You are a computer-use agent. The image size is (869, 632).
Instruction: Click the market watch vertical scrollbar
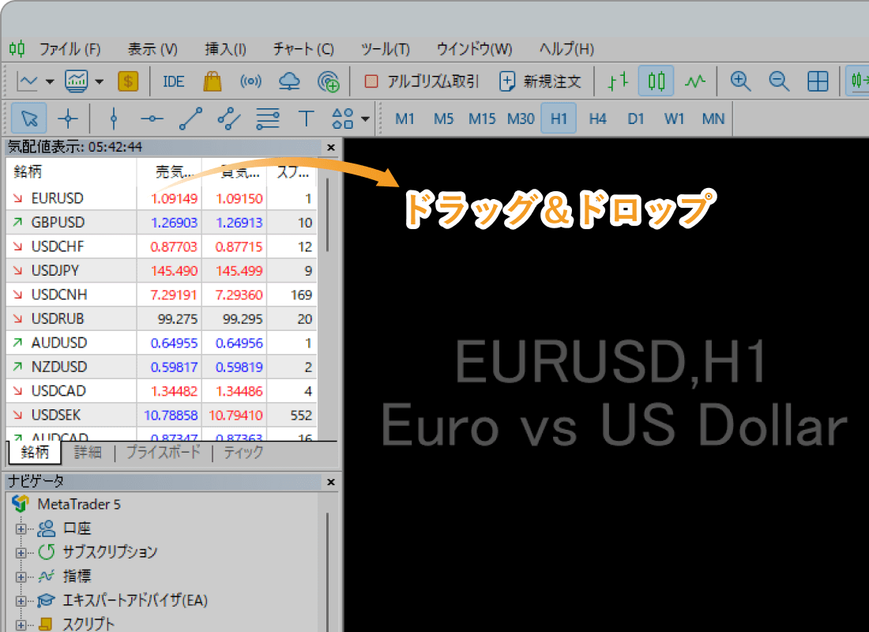pyautogui.click(x=328, y=216)
